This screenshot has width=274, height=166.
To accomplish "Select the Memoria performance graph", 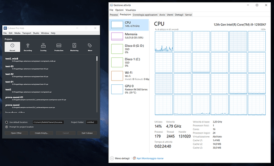I will (129, 36).
